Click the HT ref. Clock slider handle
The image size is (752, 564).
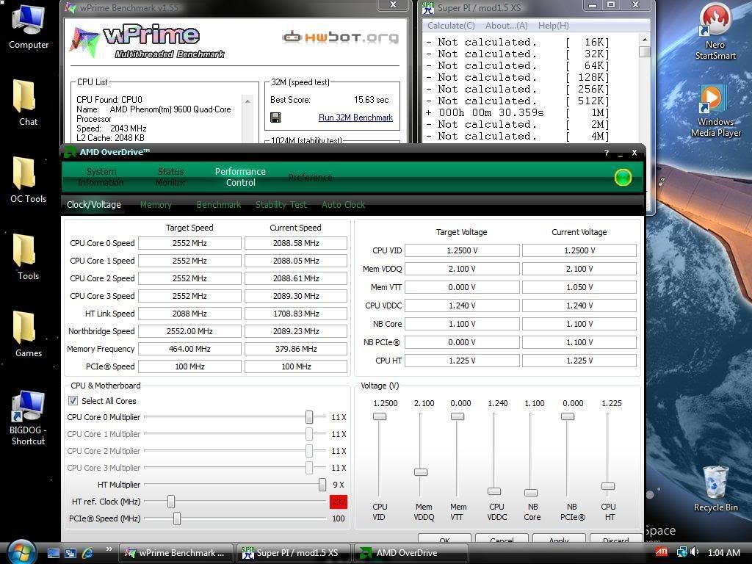171,502
